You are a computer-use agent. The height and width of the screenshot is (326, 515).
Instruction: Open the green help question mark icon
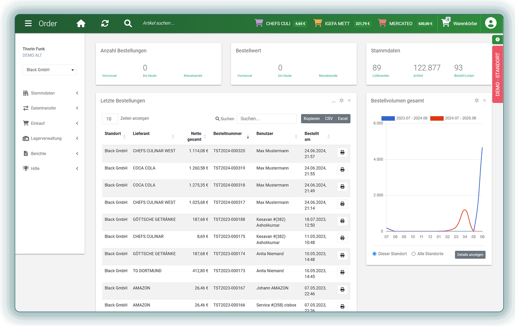click(x=497, y=40)
